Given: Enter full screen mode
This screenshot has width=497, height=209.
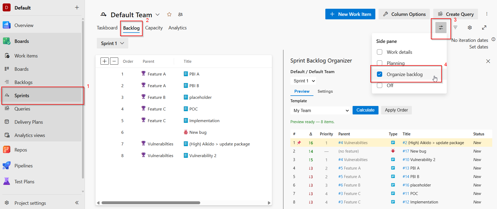Looking at the screenshot, I should (x=484, y=28).
